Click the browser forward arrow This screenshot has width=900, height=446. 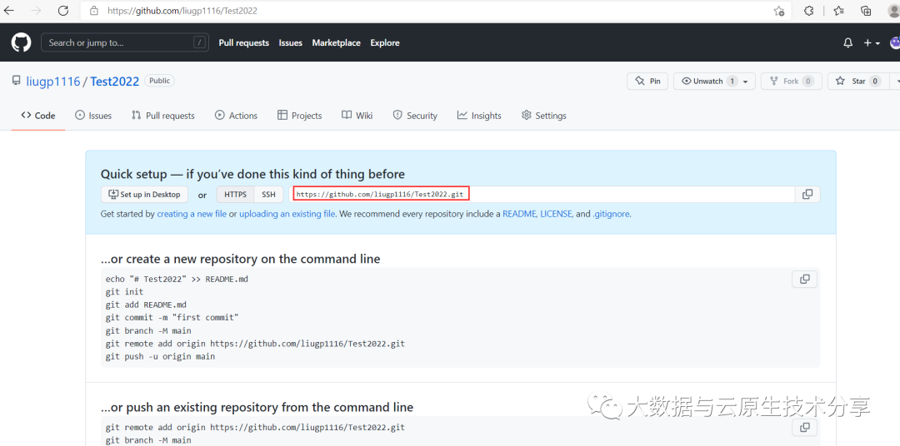36,10
